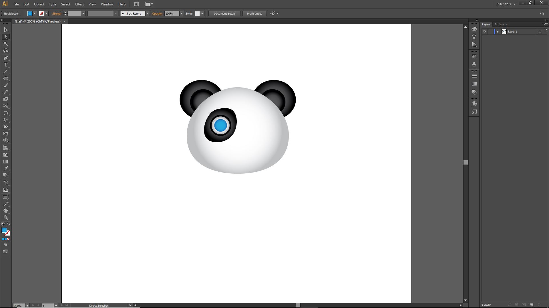Select the Scissors tool
The image size is (549, 308).
pyautogui.click(x=5, y=106)
